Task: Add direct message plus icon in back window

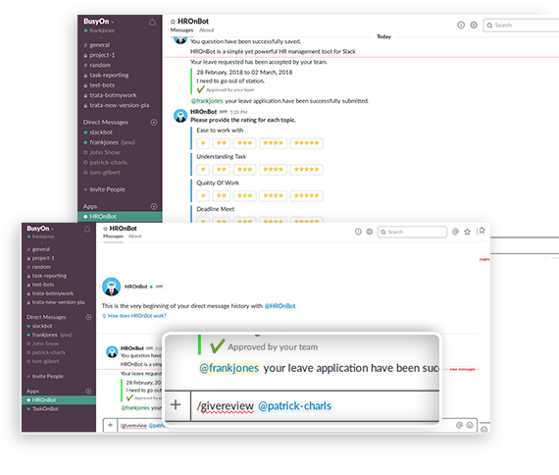Action: (154, 123)
